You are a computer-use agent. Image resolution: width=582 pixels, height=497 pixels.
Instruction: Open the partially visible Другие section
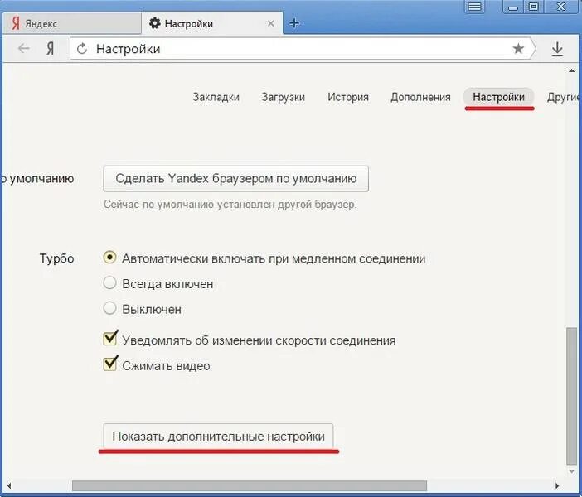point(562,97)
